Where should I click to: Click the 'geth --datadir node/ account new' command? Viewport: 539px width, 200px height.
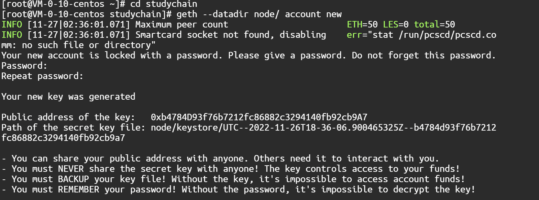coord(259,14)
